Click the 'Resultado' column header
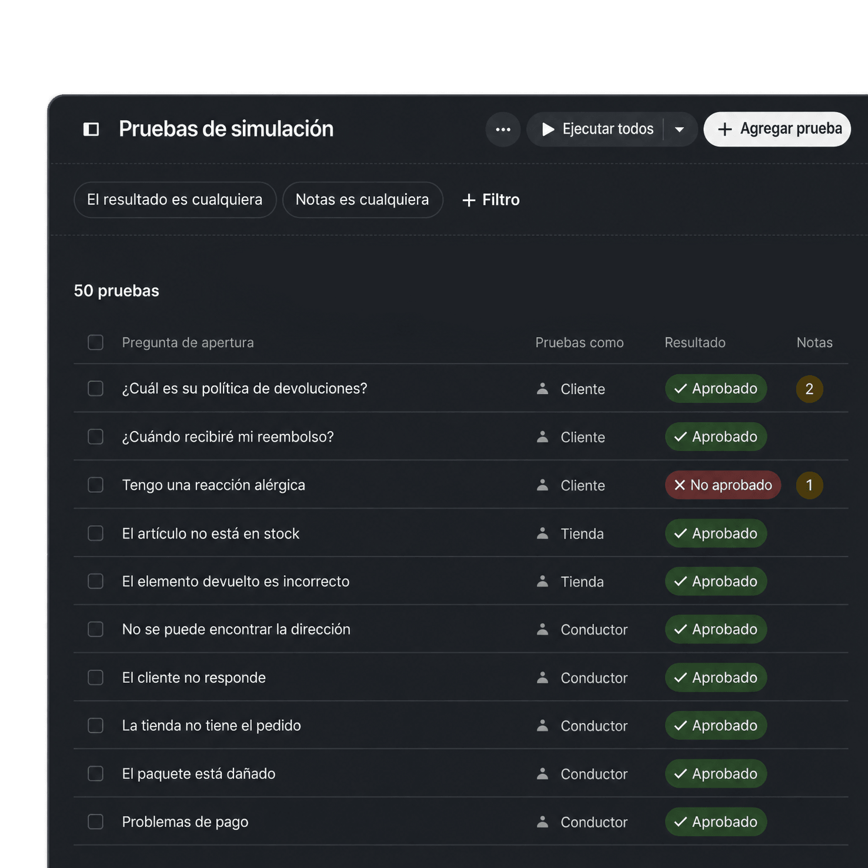The image size is (868, 868). coord(695,343)
